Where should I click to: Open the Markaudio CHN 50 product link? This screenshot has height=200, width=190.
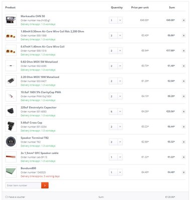point(33,16)
